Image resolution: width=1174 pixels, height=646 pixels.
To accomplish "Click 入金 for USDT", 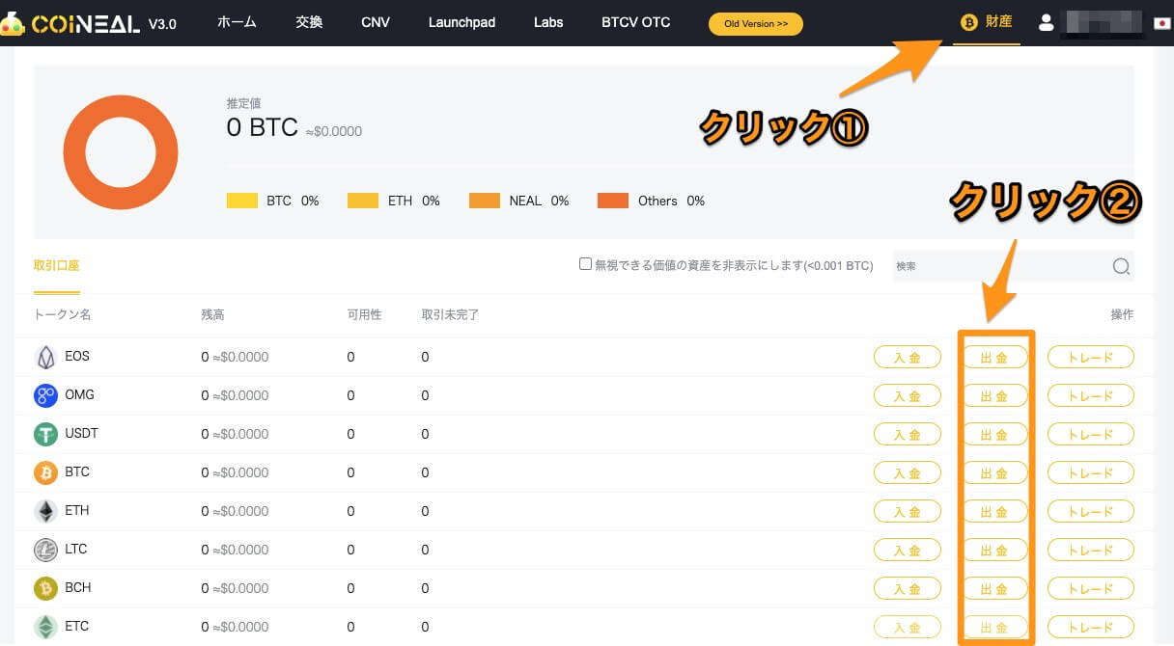I will [x=908, y=434].
